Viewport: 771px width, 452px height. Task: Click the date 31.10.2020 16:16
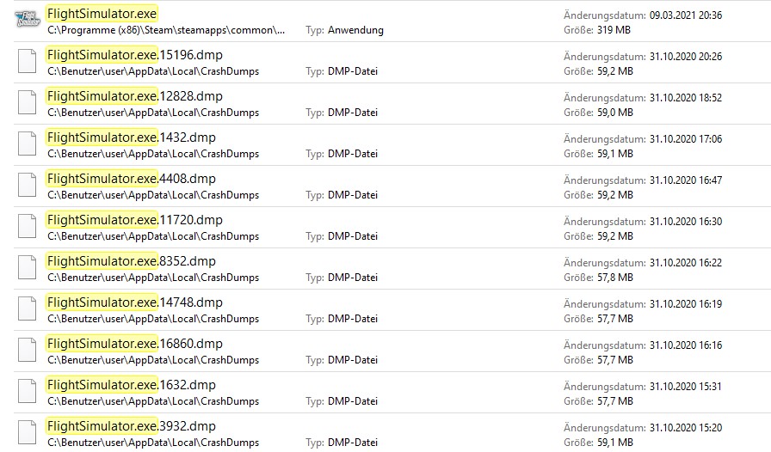point(686,346)
